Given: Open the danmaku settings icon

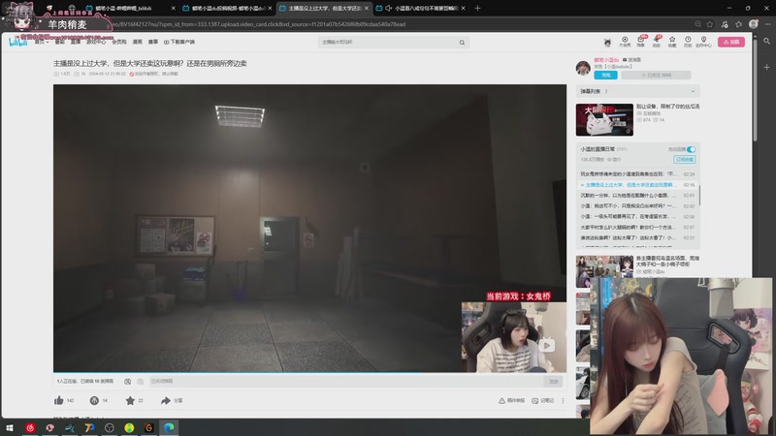Looking at the screenshot, I should pos(140,381).
